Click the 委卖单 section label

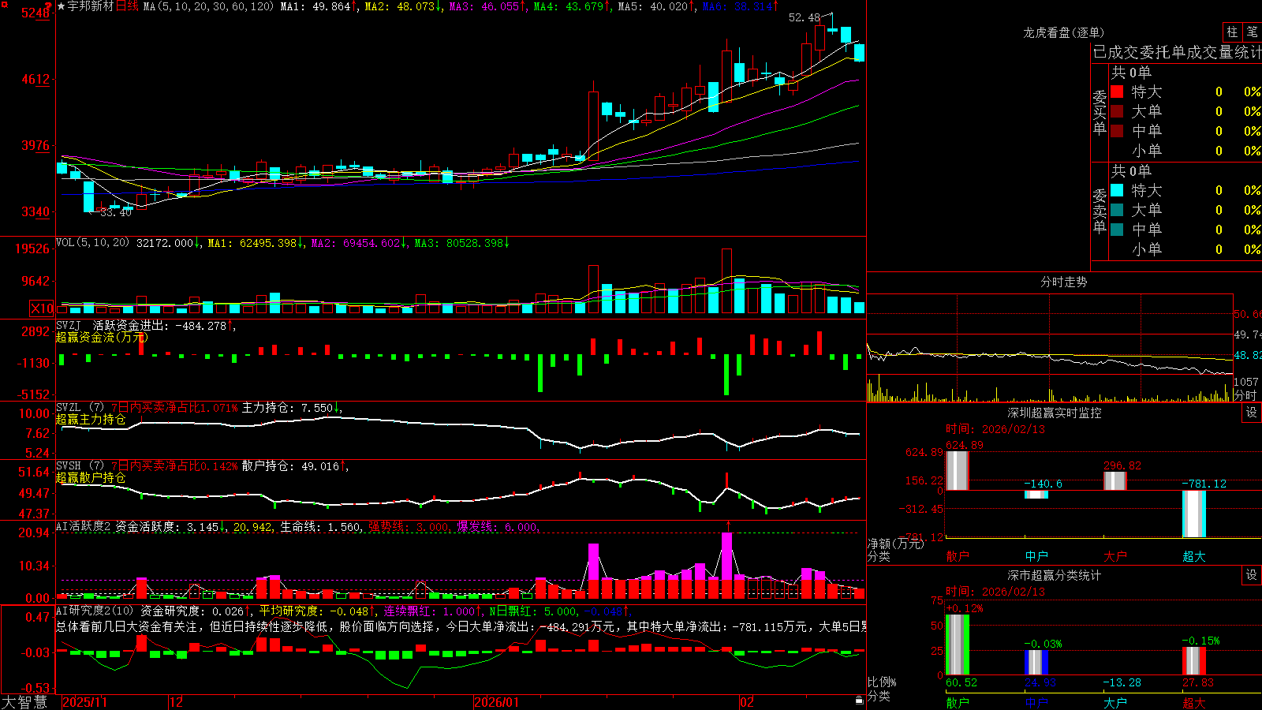point(1100,211)
